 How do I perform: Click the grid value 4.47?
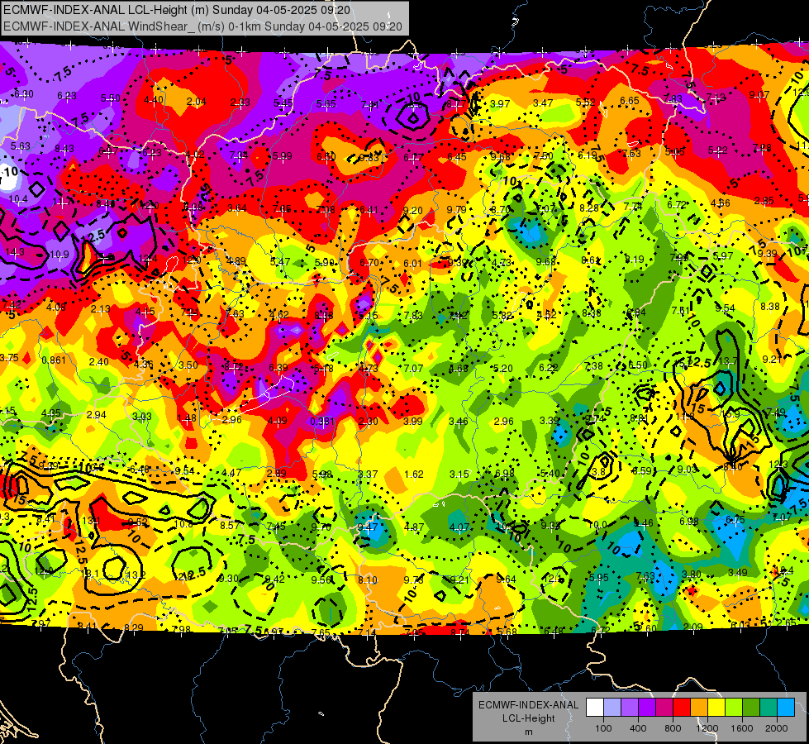231,472
